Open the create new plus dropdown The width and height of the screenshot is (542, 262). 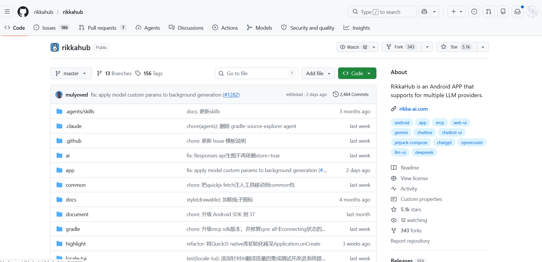pyautogui.click(x=457, y=12)
